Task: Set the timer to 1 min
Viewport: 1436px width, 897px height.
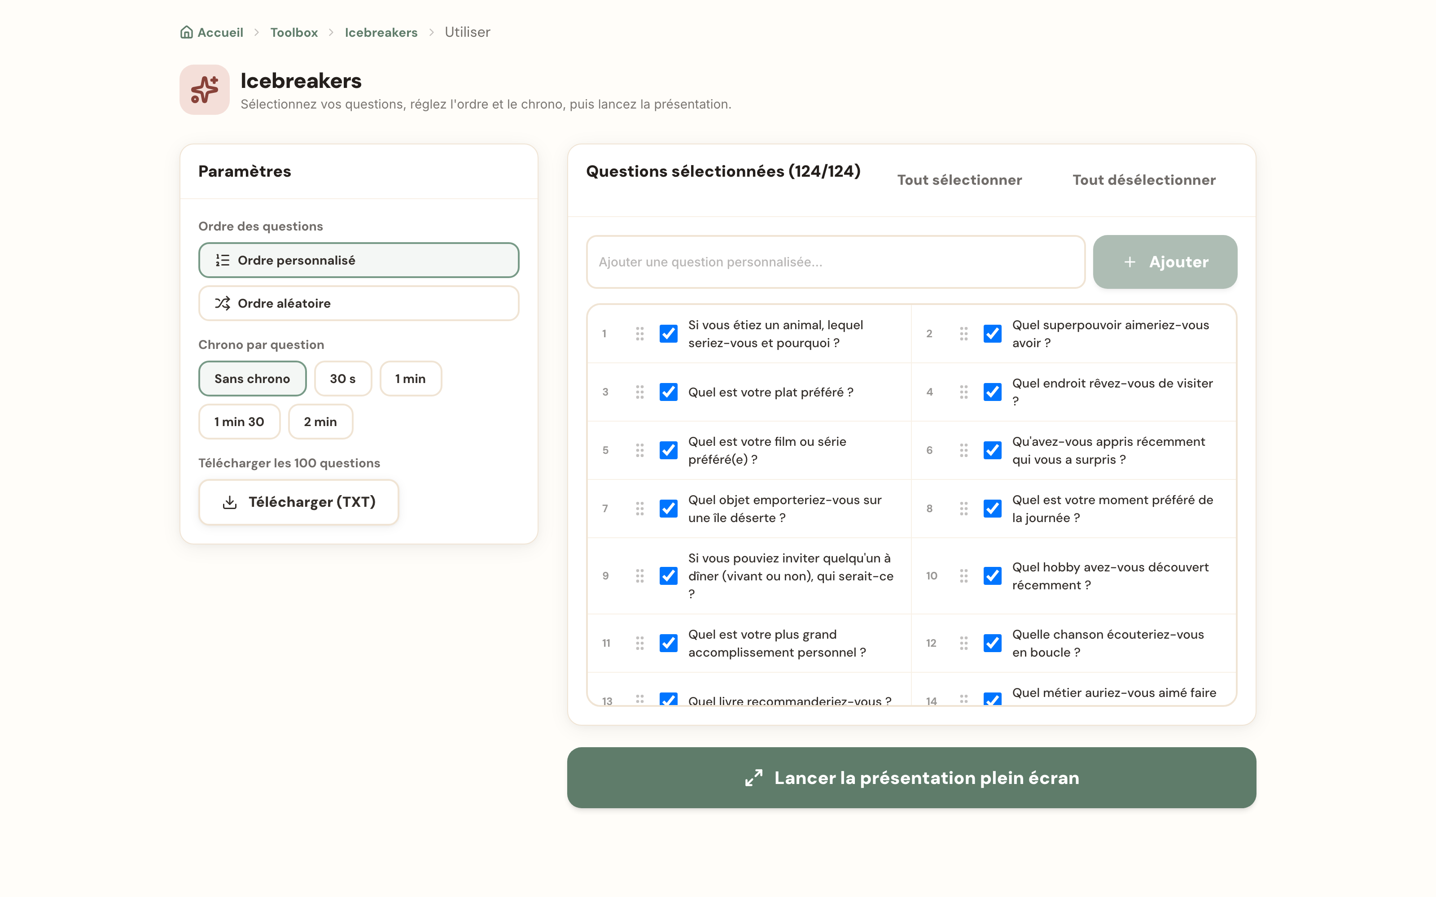Action: (x=411, y=379)
